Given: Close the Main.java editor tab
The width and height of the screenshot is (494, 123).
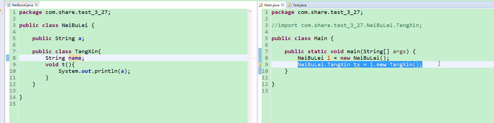Looking at the screenshot, I should (283, 5).
